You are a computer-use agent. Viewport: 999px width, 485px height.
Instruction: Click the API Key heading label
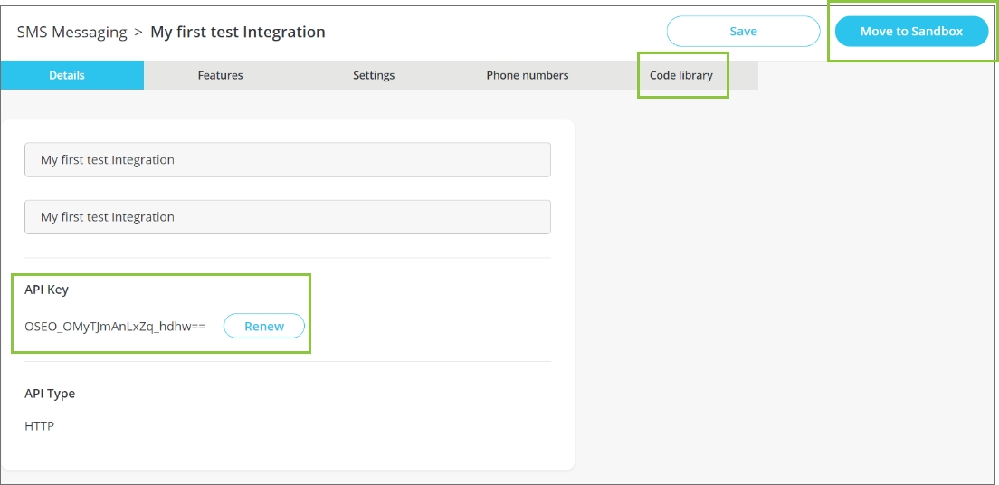46,290
